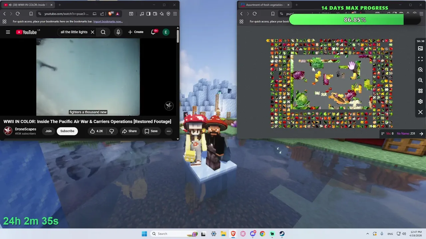426x239 pixels.
Task: Zoom in on the puzzle
Action: coord(420,70)
